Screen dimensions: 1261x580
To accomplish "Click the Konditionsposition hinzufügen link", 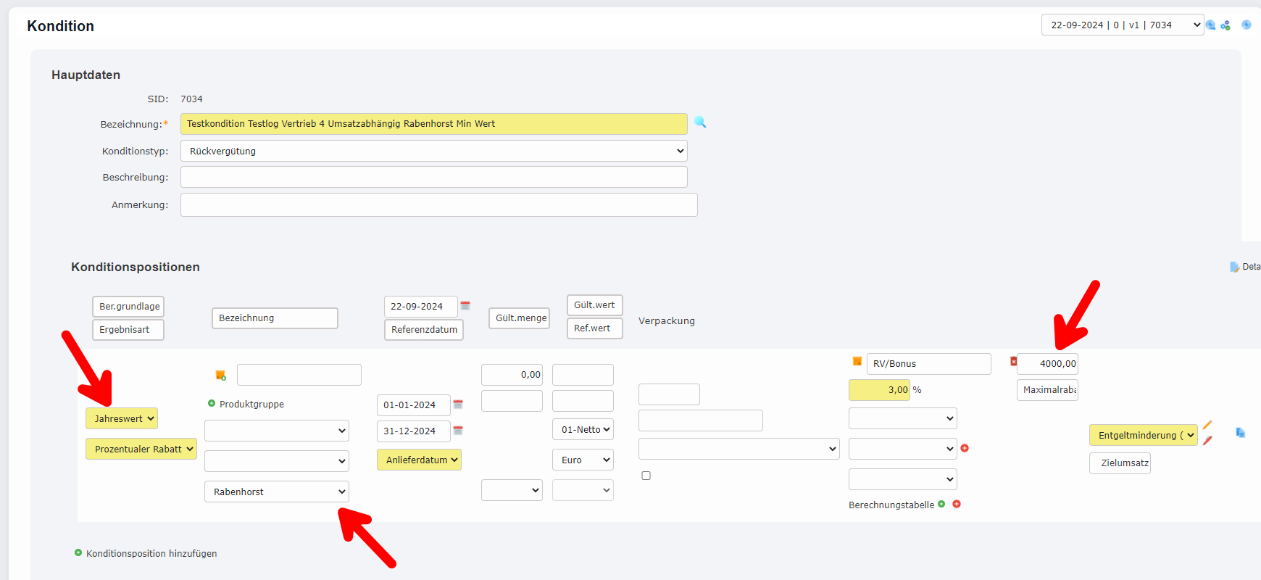I will pyautogui.click(x=151, y=553).
